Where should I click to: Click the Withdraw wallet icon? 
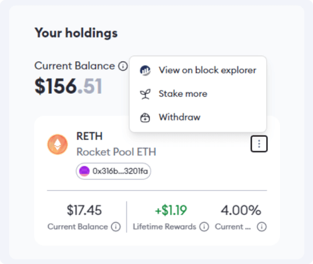click(x=145, y=118)
